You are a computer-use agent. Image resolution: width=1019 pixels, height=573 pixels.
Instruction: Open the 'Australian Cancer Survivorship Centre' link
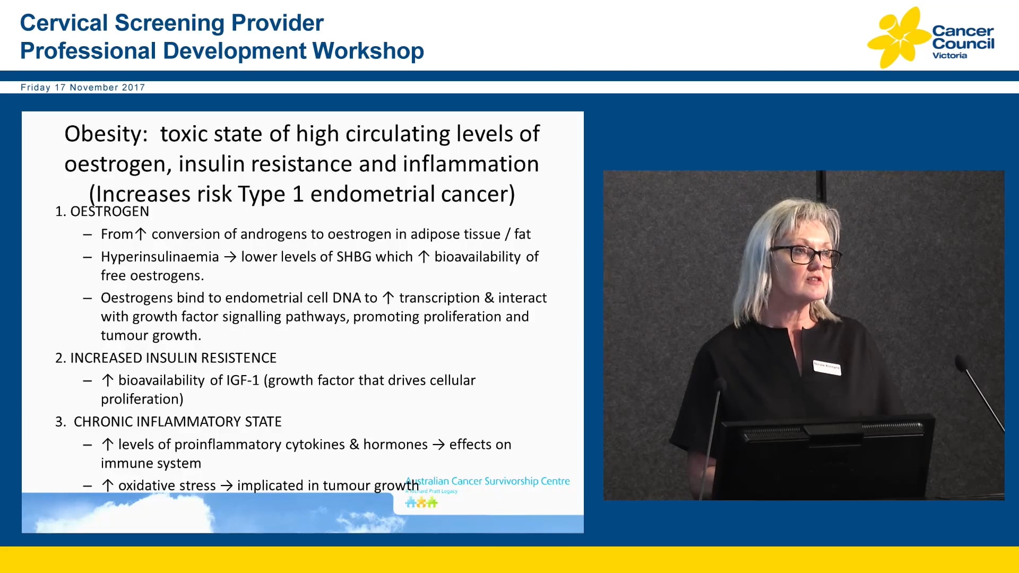pos(487,481)
